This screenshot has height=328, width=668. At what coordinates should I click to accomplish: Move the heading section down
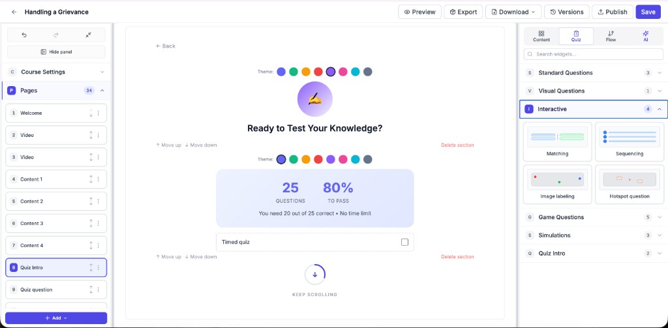pos(201,145)
